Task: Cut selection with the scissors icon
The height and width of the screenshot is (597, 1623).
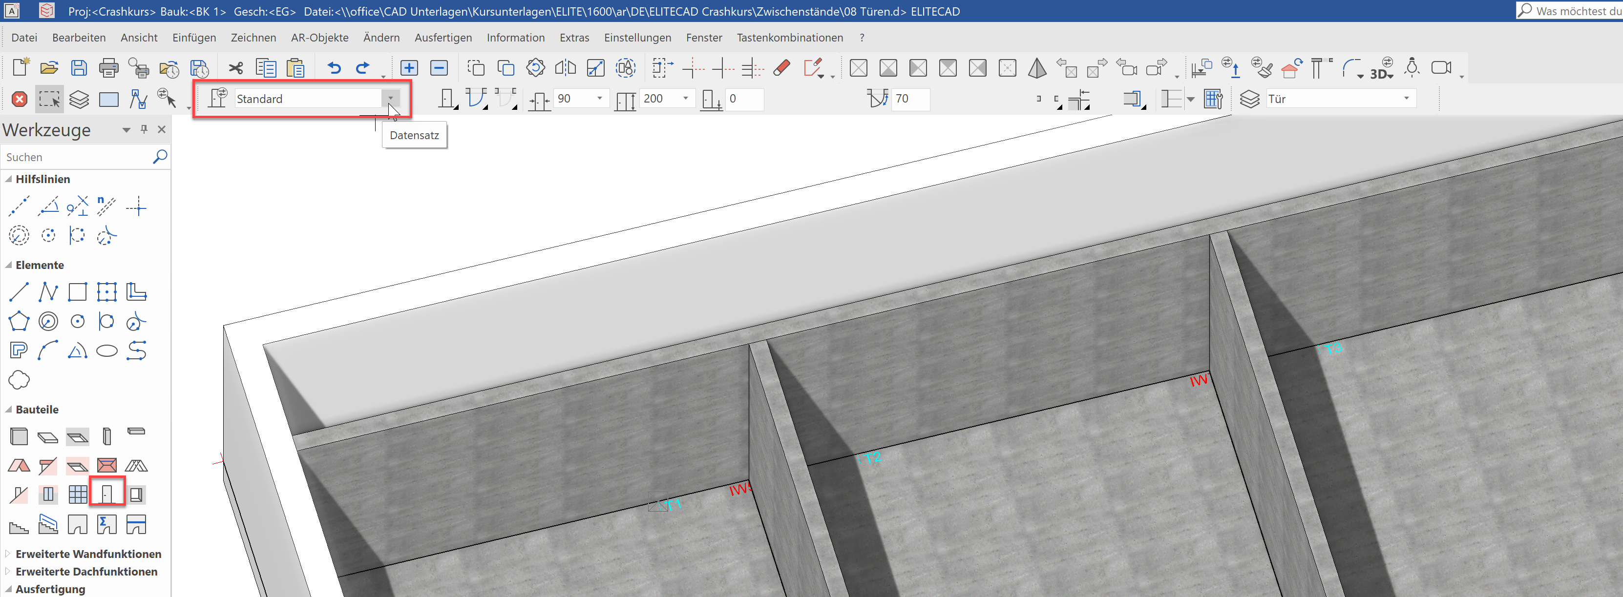Action: pos(235,67)
